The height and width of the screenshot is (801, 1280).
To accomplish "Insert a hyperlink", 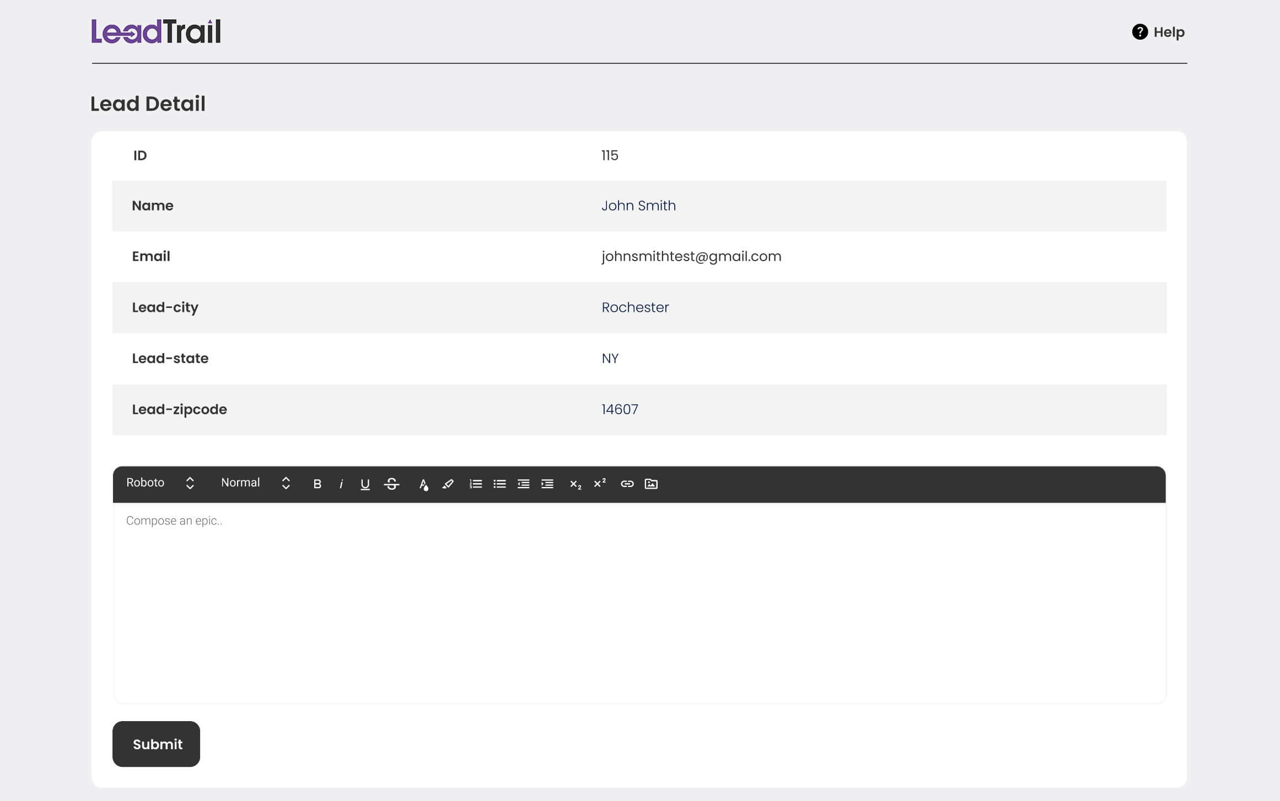I will click(x=627, y=484).
